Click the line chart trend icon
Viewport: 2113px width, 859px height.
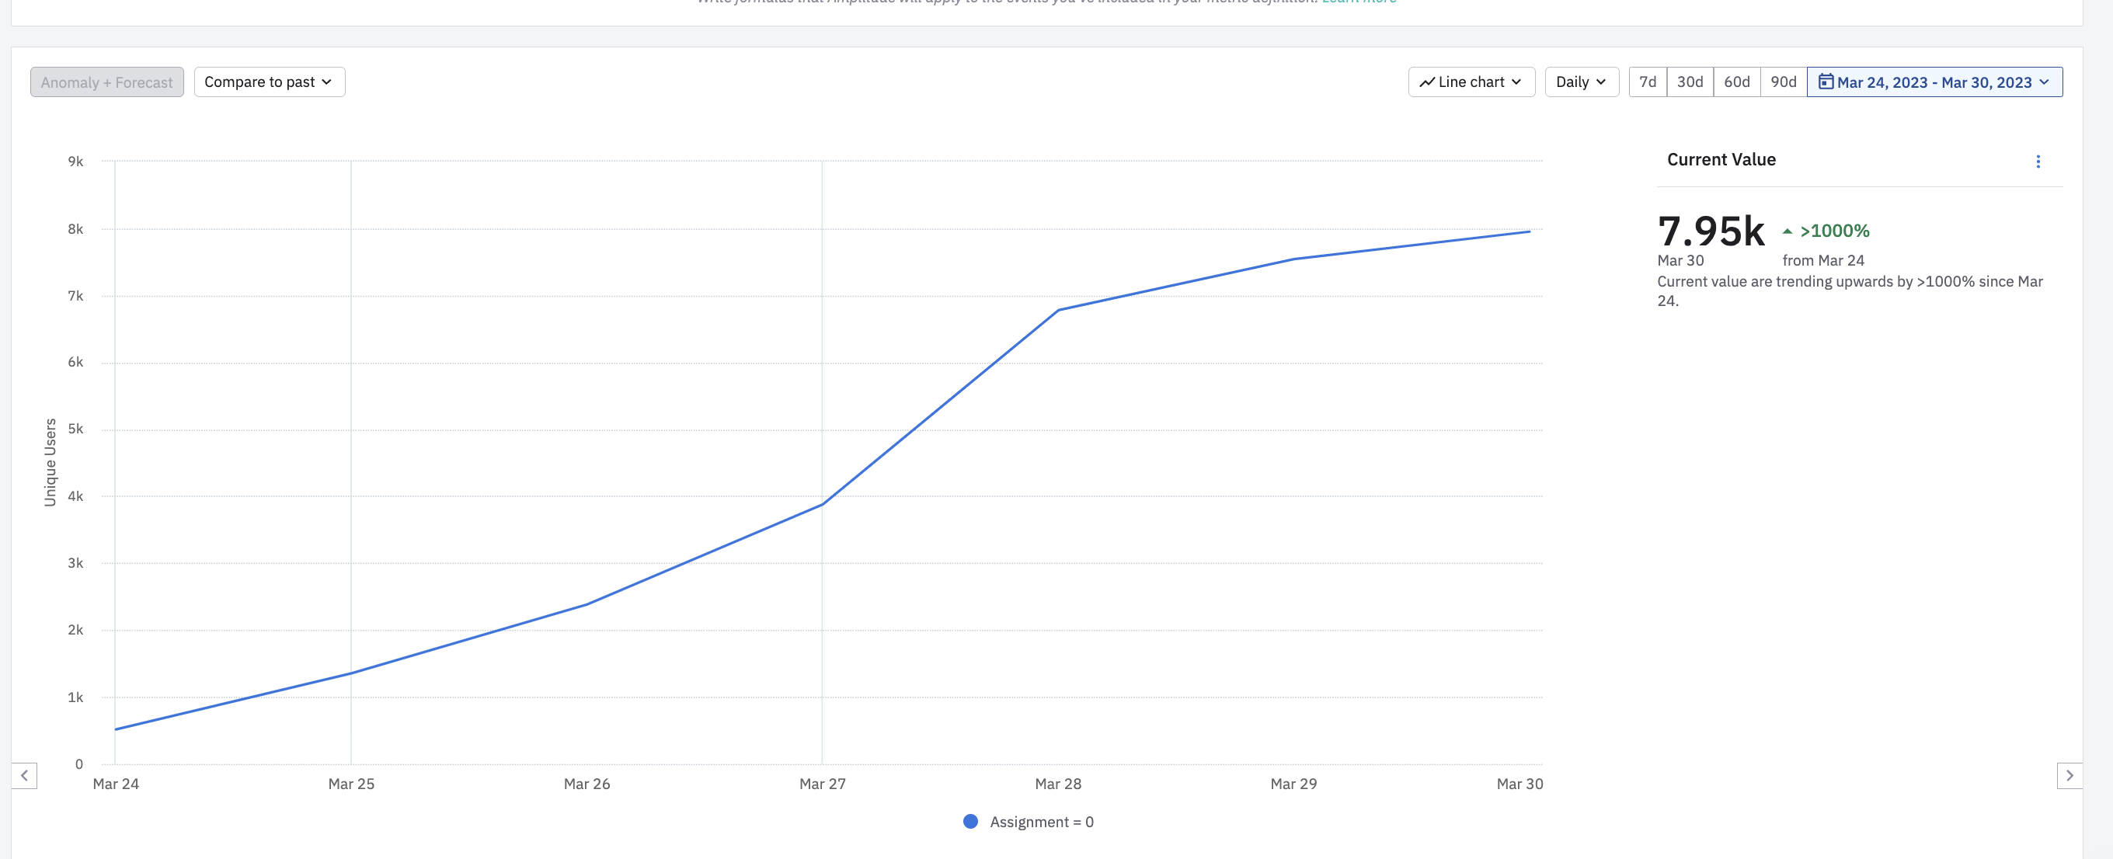point(1427,82)
